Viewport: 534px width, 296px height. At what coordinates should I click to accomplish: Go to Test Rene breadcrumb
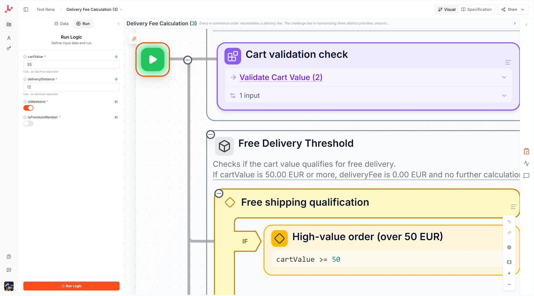[x=46, y=9]
